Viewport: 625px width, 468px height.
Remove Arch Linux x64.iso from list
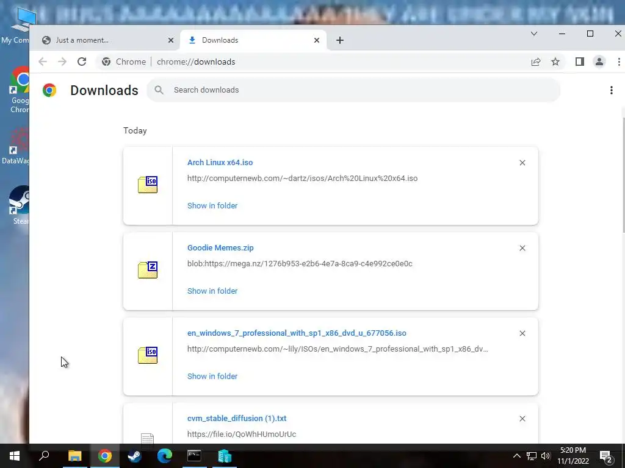pos(522,163)
